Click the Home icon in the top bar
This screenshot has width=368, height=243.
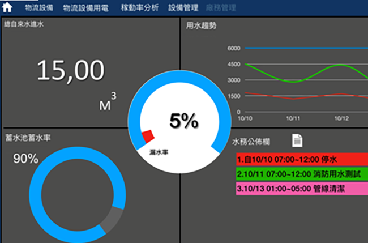tap(8, 8)
